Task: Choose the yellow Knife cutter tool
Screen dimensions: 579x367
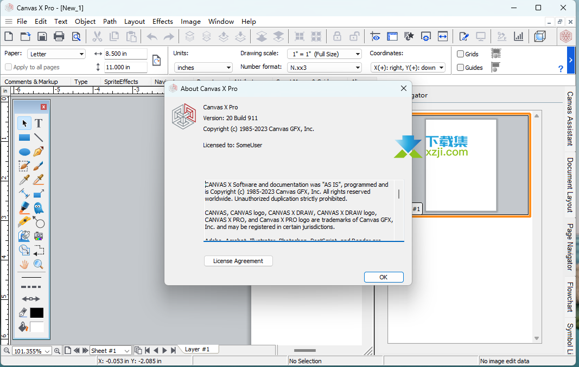Action: click(x=24, y=222)
